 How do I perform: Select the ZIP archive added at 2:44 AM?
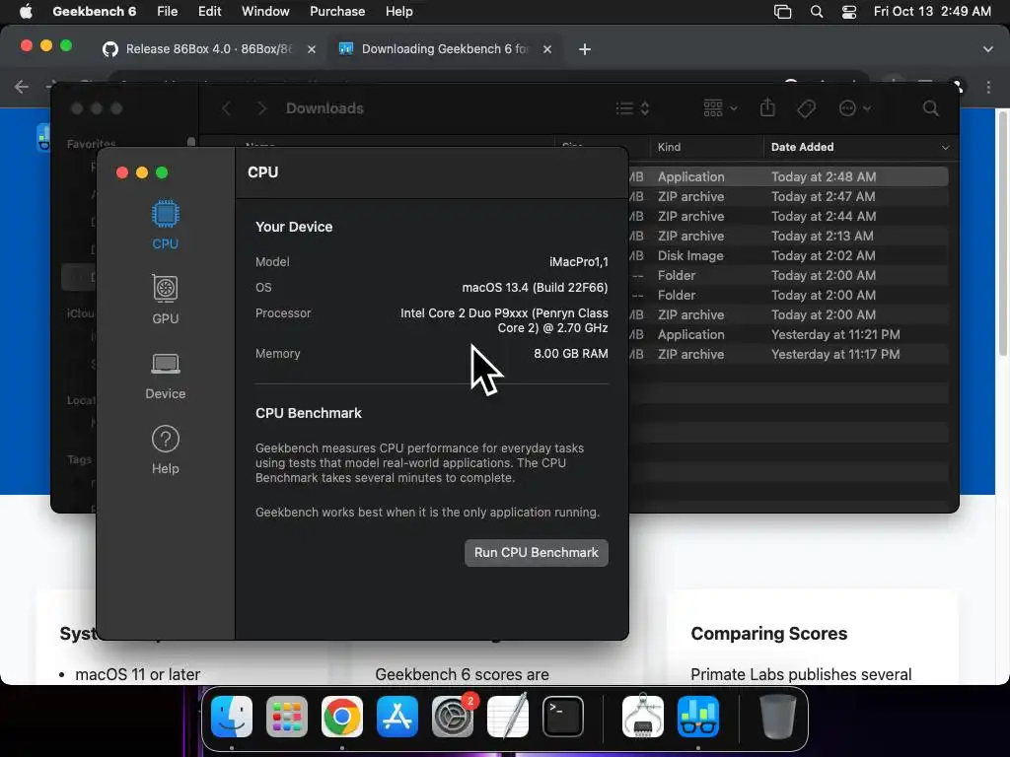(x=788, y=216)
